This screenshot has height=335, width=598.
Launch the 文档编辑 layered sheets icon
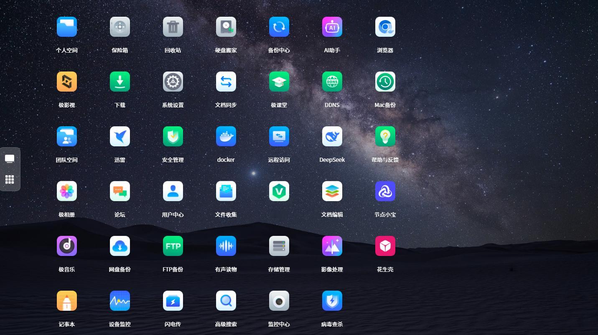332,191
